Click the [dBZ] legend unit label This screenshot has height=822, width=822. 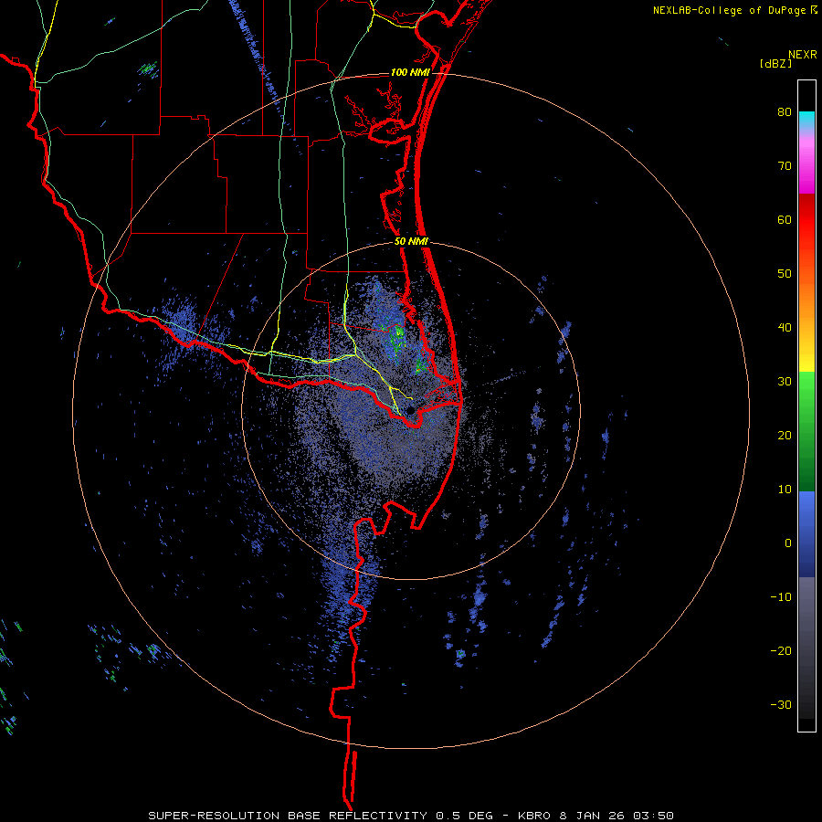pos(775,63)
